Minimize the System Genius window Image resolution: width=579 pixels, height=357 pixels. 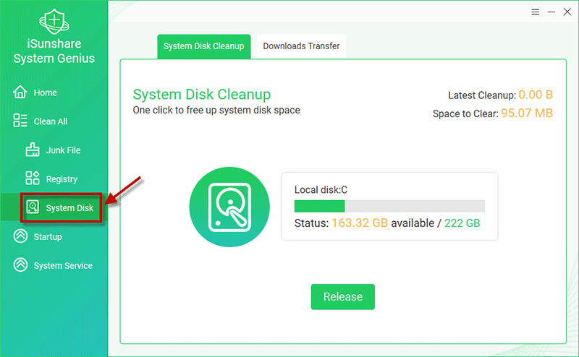[x=551, y=12]
